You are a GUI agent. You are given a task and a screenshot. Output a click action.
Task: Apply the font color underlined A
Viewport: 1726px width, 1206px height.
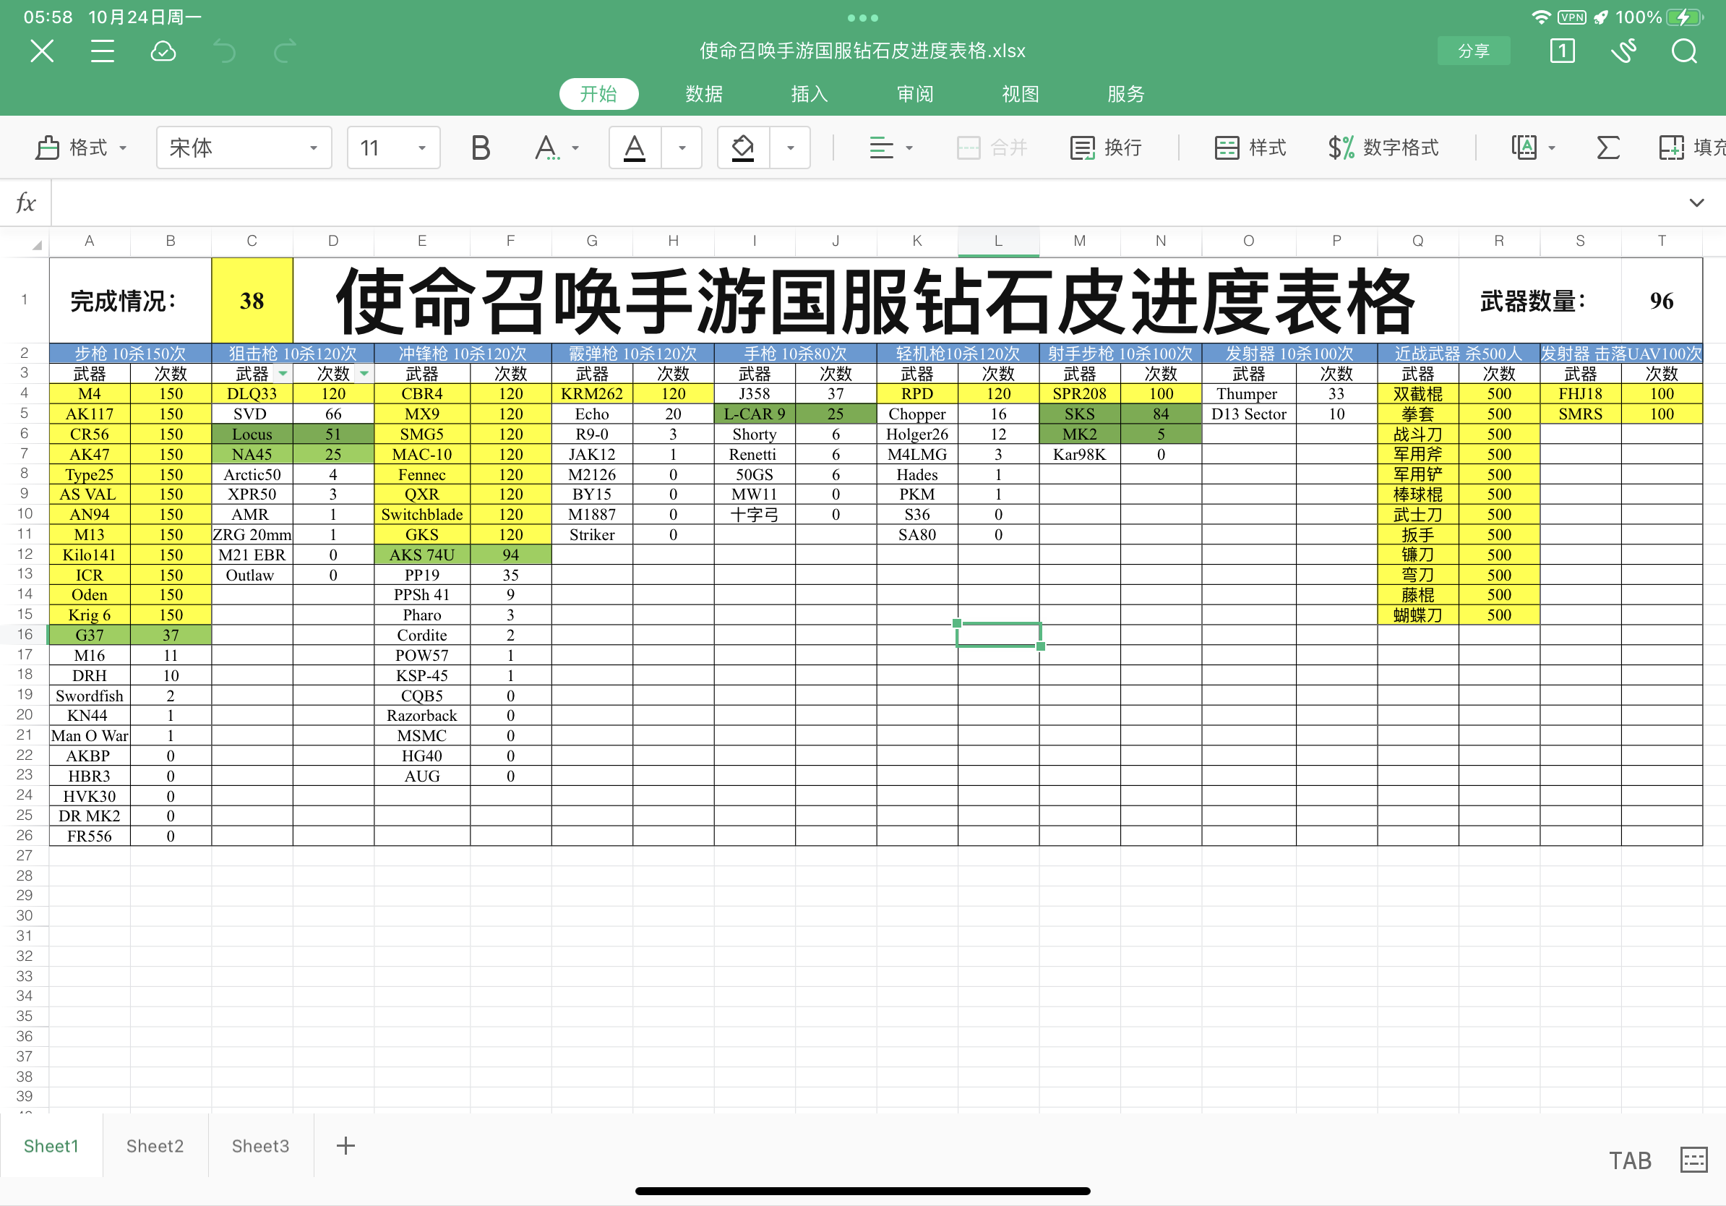pyautogui.click(x=635, y=147)
